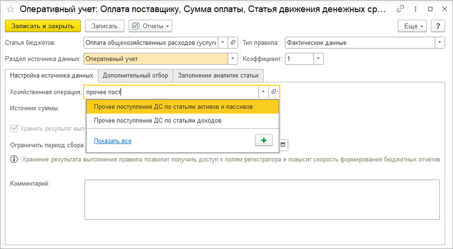Viewport: 453px width, 249px height.
Task: Expand the Статья бюджетов dropdown
Action: click(223, 42)
